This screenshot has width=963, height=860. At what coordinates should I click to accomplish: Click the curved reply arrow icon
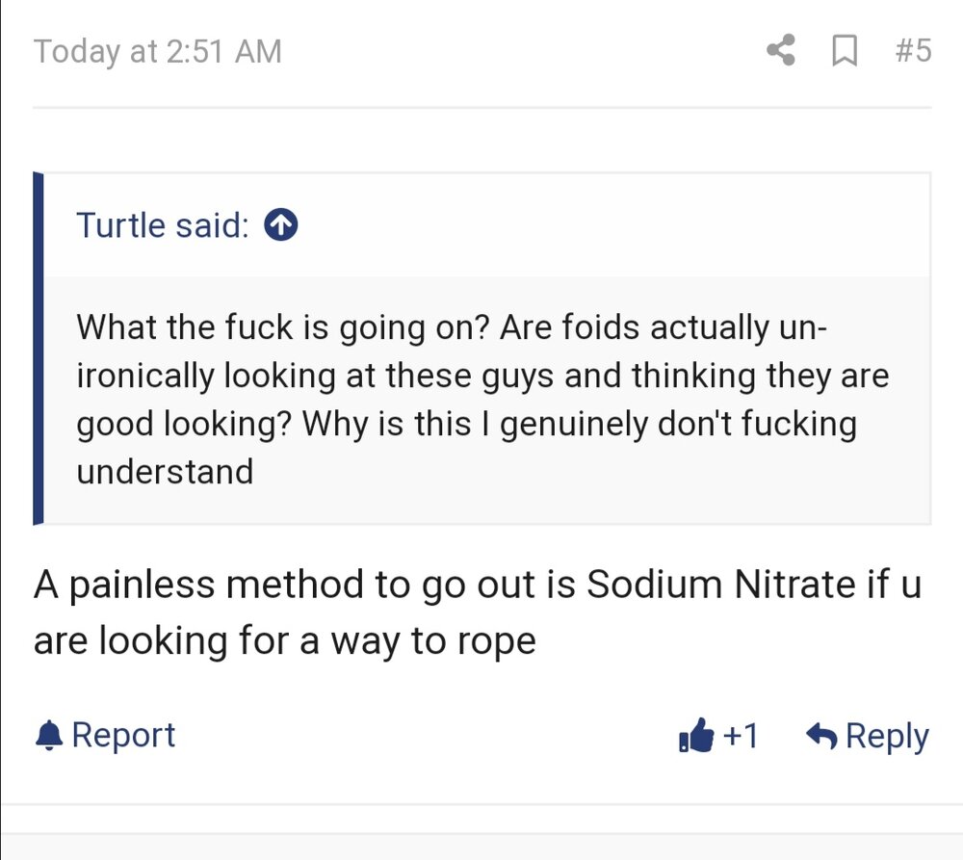821,737
